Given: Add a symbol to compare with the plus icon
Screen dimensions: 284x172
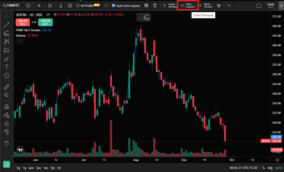Looking at the screenshot, I should (28, 6).
